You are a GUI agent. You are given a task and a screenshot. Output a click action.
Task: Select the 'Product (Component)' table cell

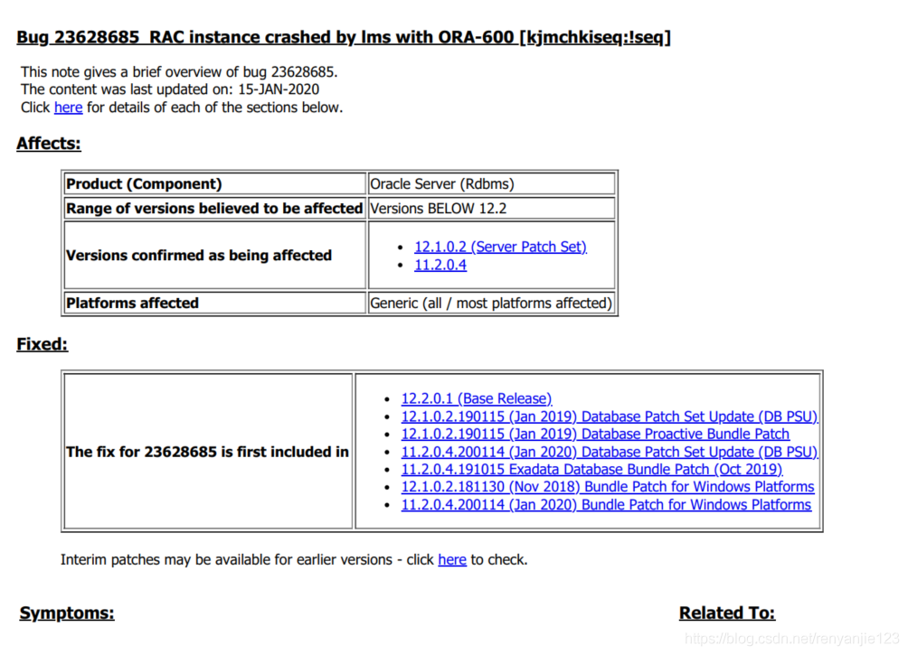point(215,184)
